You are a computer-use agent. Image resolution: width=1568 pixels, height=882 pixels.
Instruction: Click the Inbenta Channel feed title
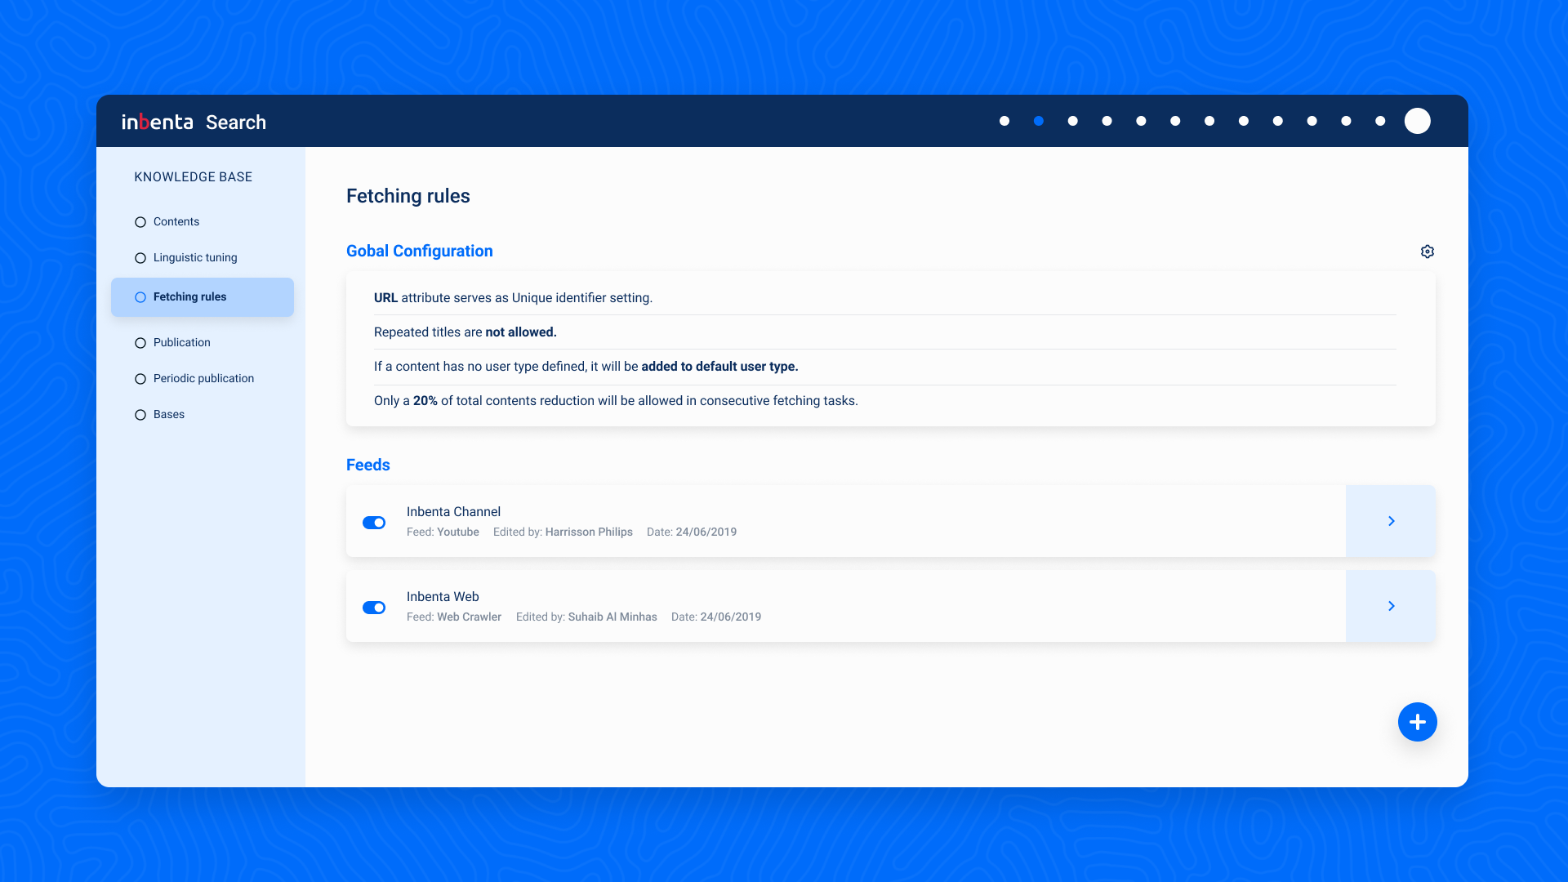click(453, 512)
